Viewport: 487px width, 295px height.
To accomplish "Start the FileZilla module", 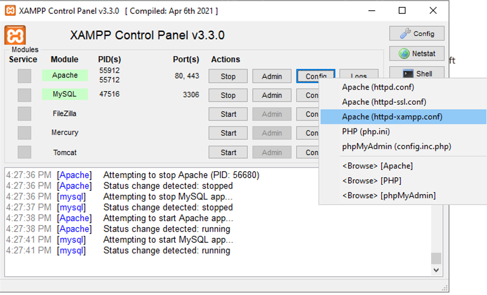I will 228,114.
